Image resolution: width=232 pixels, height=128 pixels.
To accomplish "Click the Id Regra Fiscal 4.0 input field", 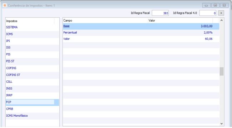I will (x=208, y=13).
